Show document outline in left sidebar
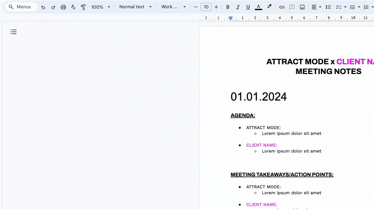 click(x=13, y=32)
